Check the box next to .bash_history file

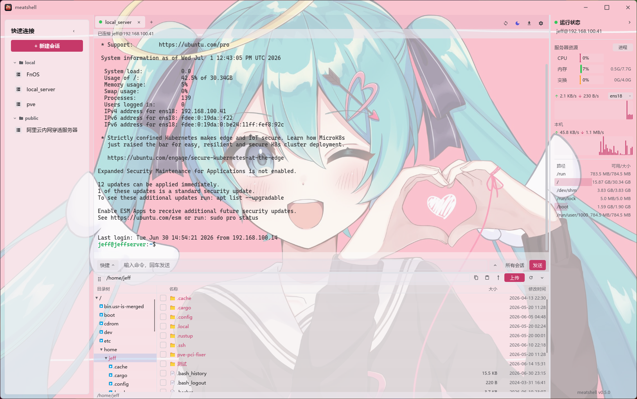pyautogui.click(x=163, y=374)
